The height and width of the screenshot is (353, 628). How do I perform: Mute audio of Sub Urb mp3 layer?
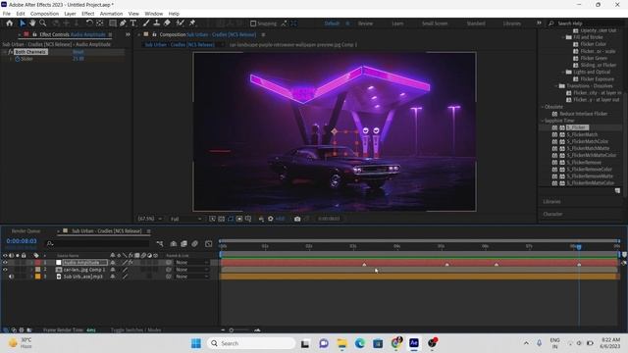tap(11, 277)
